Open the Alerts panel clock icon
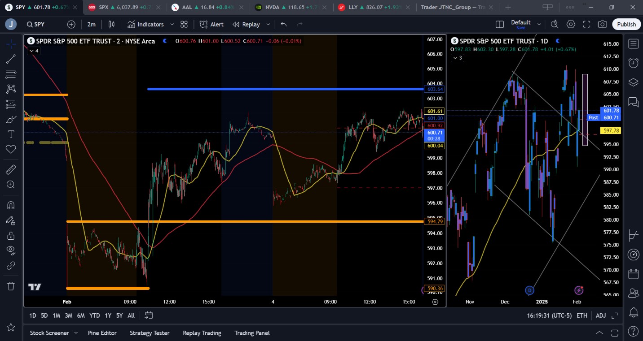Image resolution: width=643 pixels, height=341 pixels. click(634, 63)
